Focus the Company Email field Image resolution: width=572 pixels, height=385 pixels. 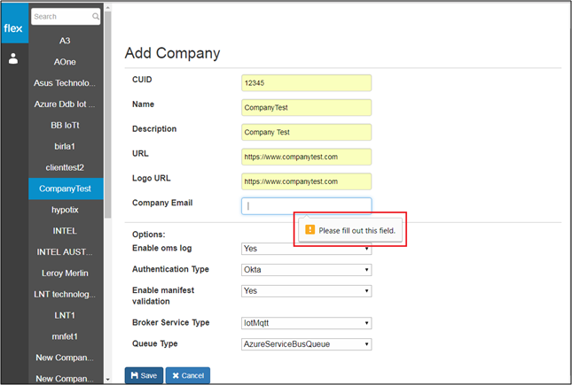coord(307,206)
